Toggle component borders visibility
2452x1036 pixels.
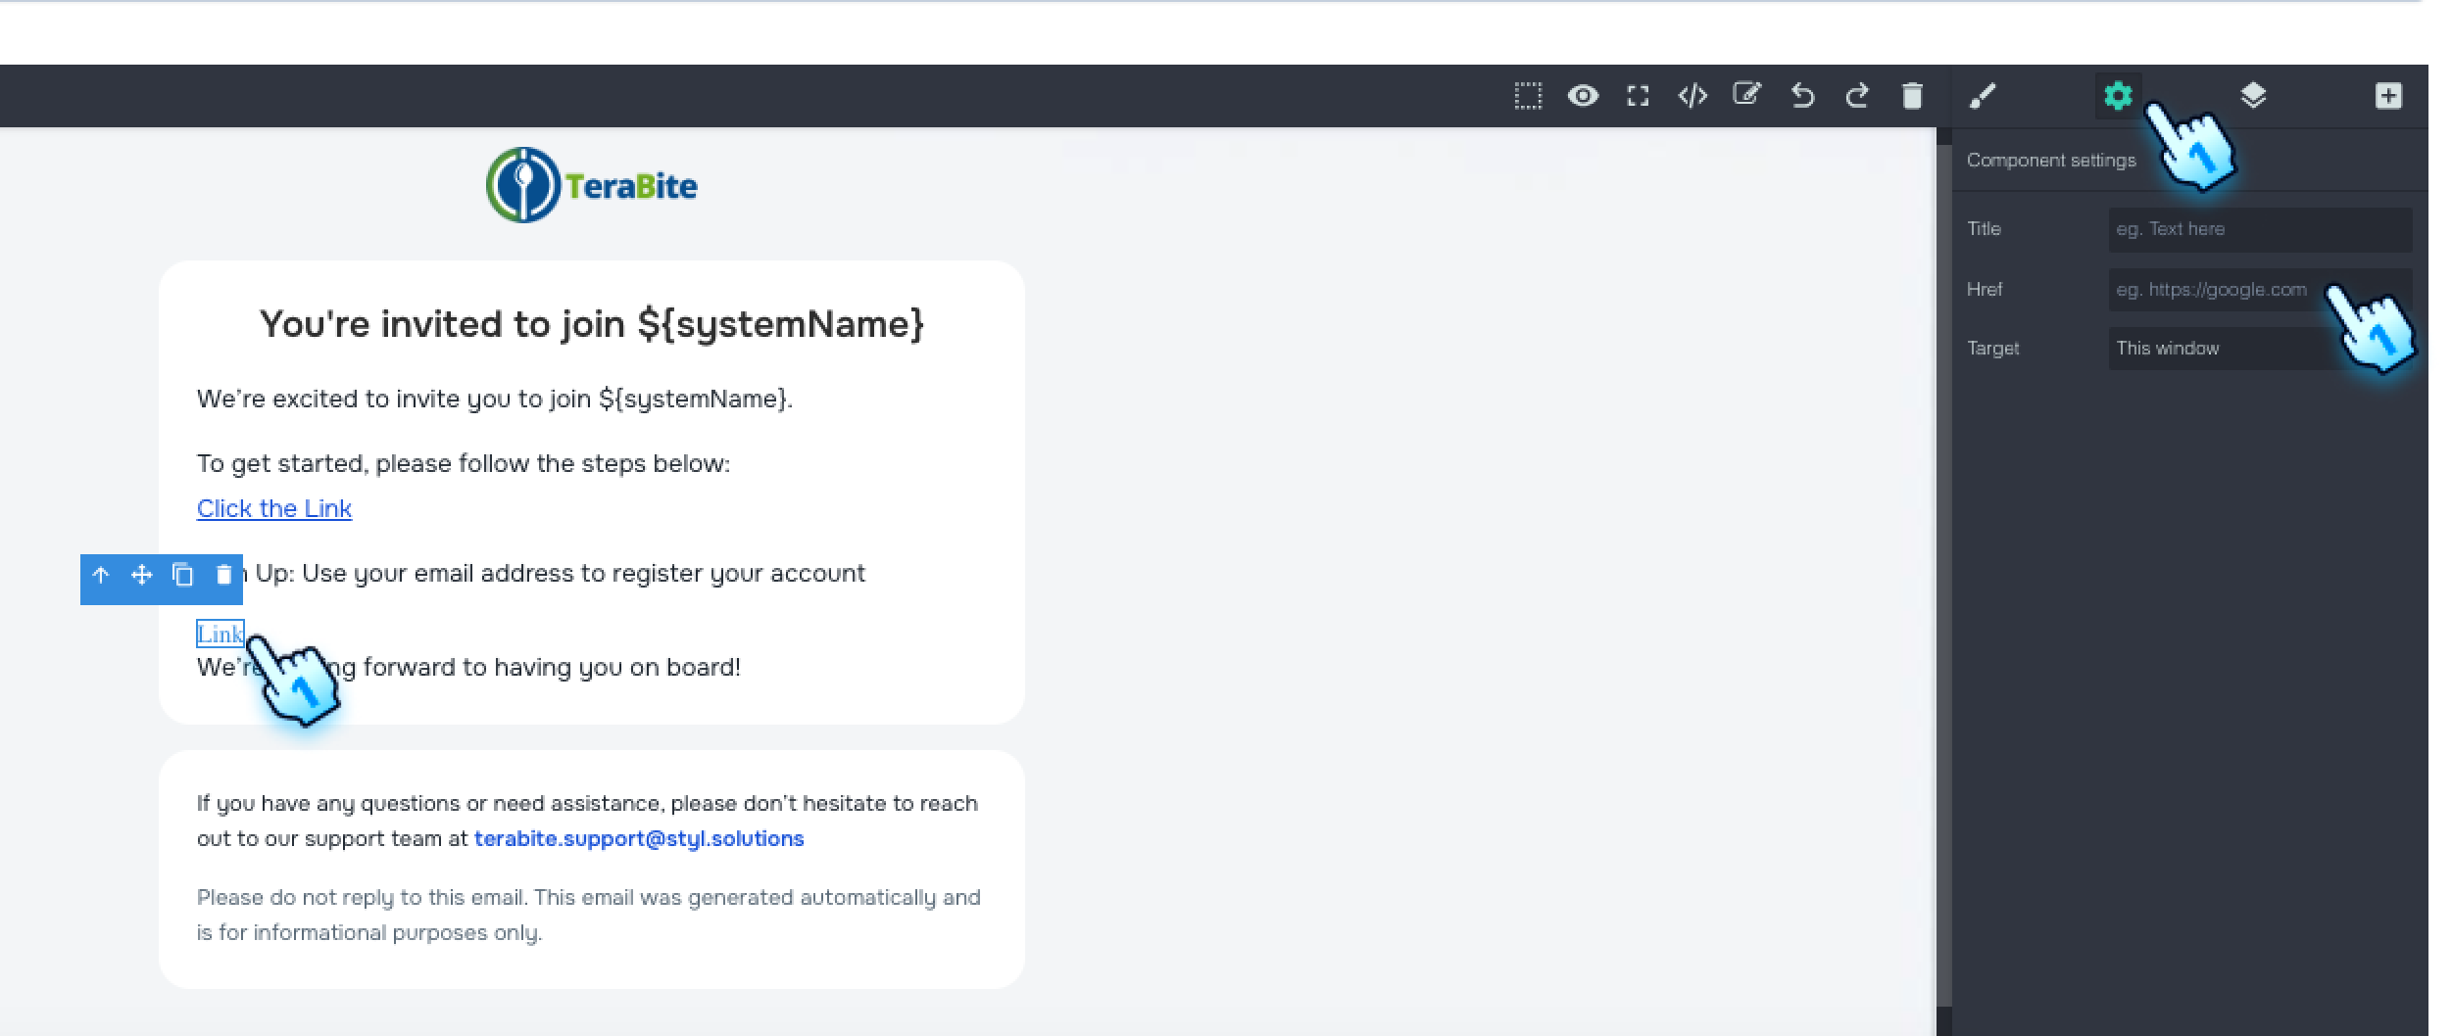(1527, 95)
